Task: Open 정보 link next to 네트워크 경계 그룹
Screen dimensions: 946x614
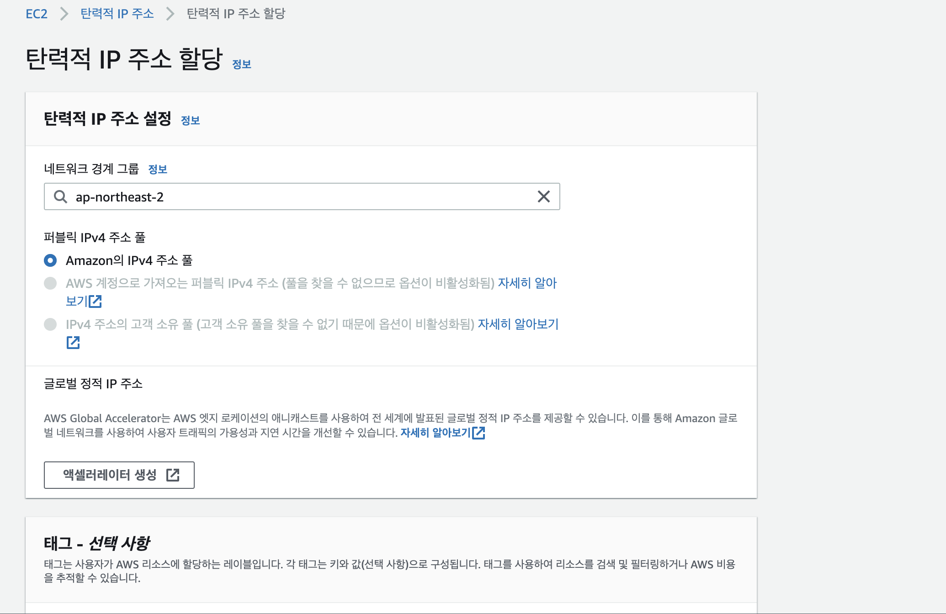Action: [158, 169]
